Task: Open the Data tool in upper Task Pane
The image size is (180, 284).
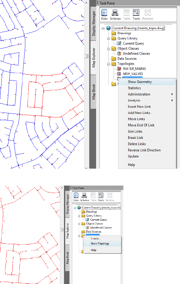Action: point(104,15)
